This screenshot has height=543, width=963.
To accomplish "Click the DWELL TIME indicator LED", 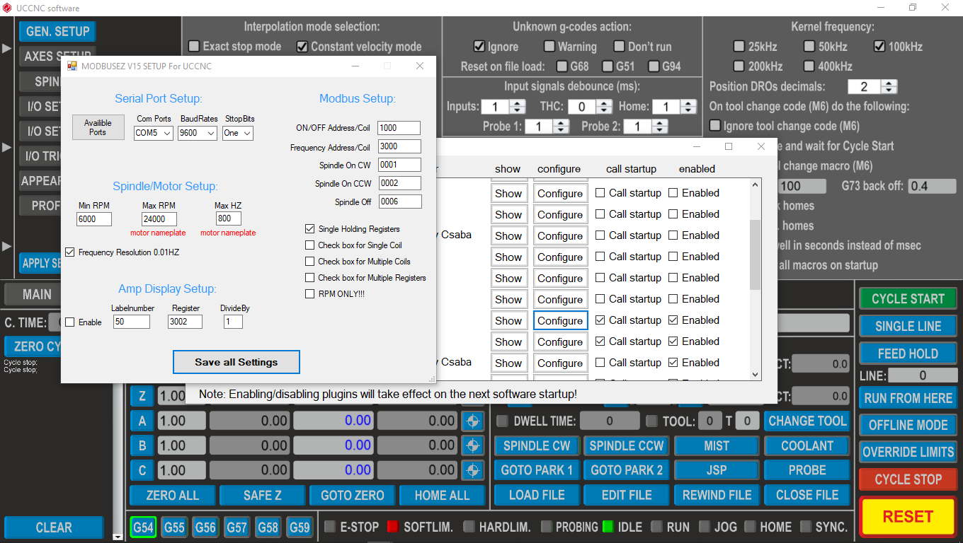I will pos(503,421).
